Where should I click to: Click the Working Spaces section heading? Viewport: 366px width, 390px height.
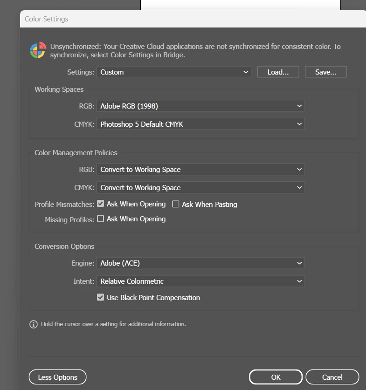coord(59,89)
